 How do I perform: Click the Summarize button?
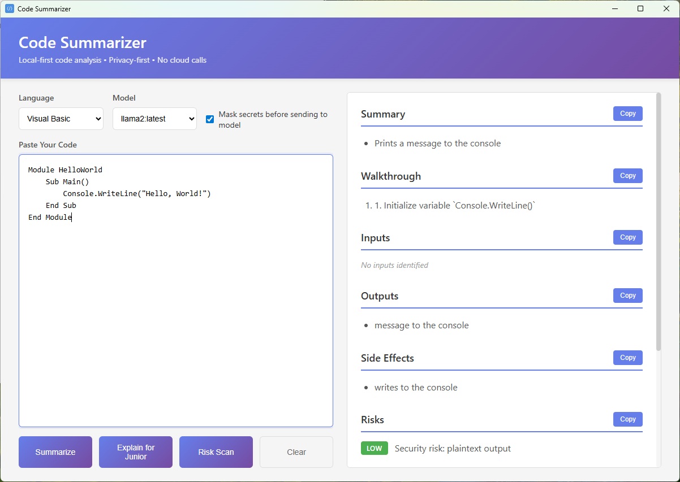click(55, 452)
